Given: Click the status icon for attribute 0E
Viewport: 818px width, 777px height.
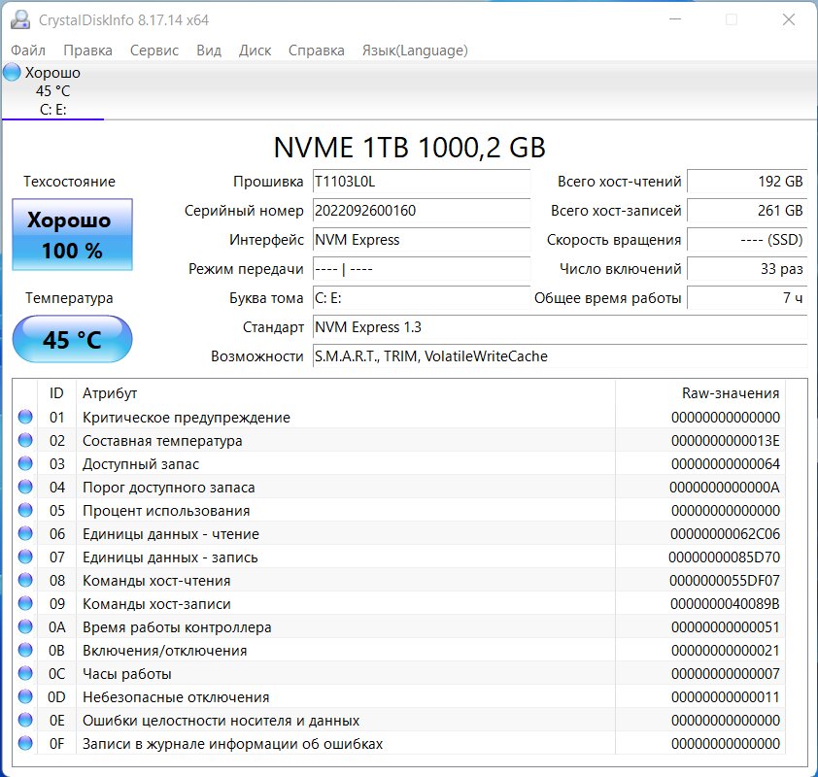Looking at the screenshot, I should click(25, 720).
